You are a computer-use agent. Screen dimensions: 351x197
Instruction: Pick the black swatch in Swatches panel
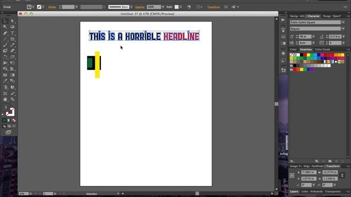coord(302,55)
